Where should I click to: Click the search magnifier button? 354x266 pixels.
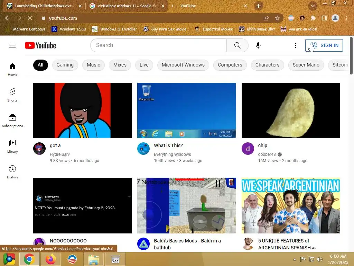click(237, 45)
